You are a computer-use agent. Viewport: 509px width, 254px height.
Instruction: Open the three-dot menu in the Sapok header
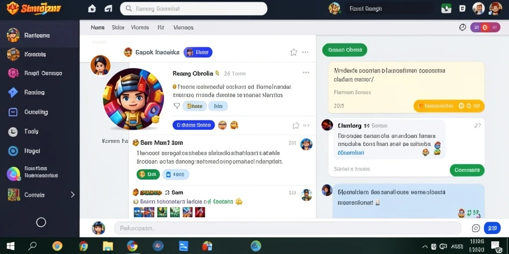click(305, 52)
